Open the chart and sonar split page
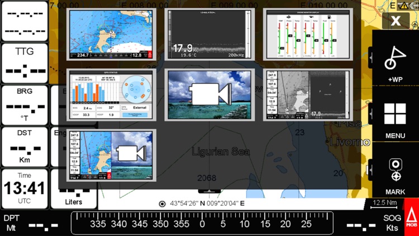Image resolution: width=419 pixels, height=236 pixels. pos(308,95)
